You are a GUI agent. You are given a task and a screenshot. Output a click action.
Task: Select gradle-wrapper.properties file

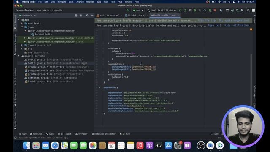[x=57, y=67]
